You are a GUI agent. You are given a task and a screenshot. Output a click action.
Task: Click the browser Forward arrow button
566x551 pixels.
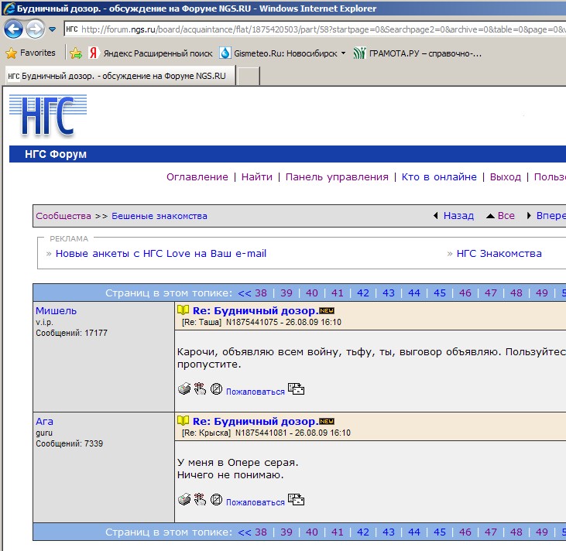coord(35,29)
